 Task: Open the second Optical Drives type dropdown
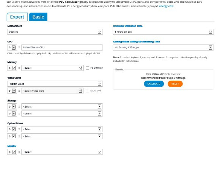point(62,136)
